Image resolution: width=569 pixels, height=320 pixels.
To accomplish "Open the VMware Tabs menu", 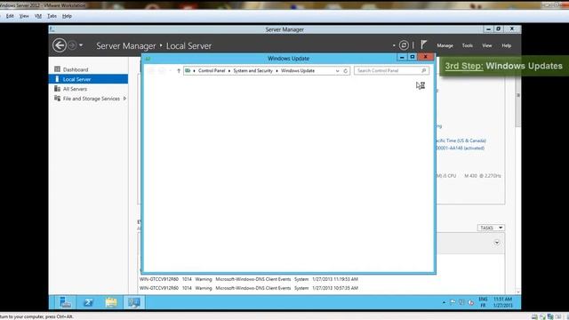I will 52,16.
